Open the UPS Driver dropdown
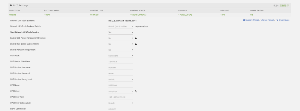Image resolution: width=300 pixels, height=111 pixels. tap(121, 91)
